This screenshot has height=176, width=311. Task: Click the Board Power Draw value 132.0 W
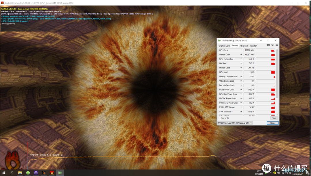coord(249,90)
